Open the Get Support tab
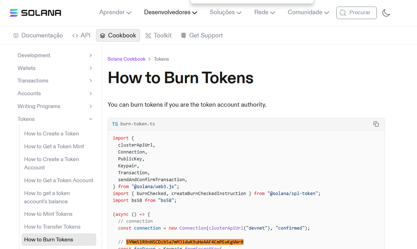The image size is (417, 249). click(x=202, y=35)
